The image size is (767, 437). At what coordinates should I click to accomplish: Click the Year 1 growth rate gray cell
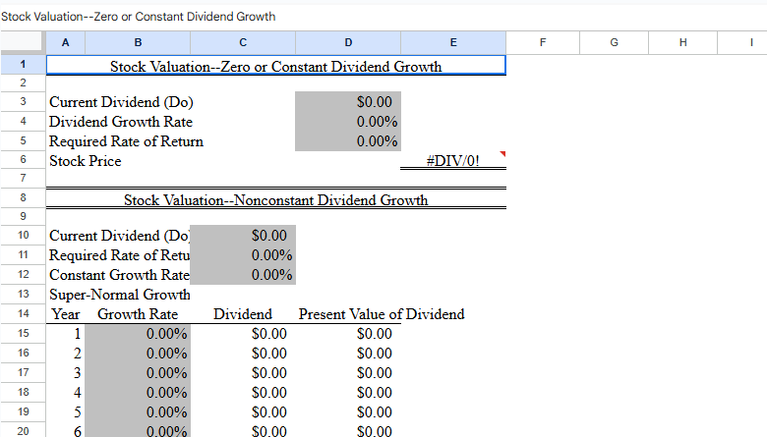click(x=138, y=334)
